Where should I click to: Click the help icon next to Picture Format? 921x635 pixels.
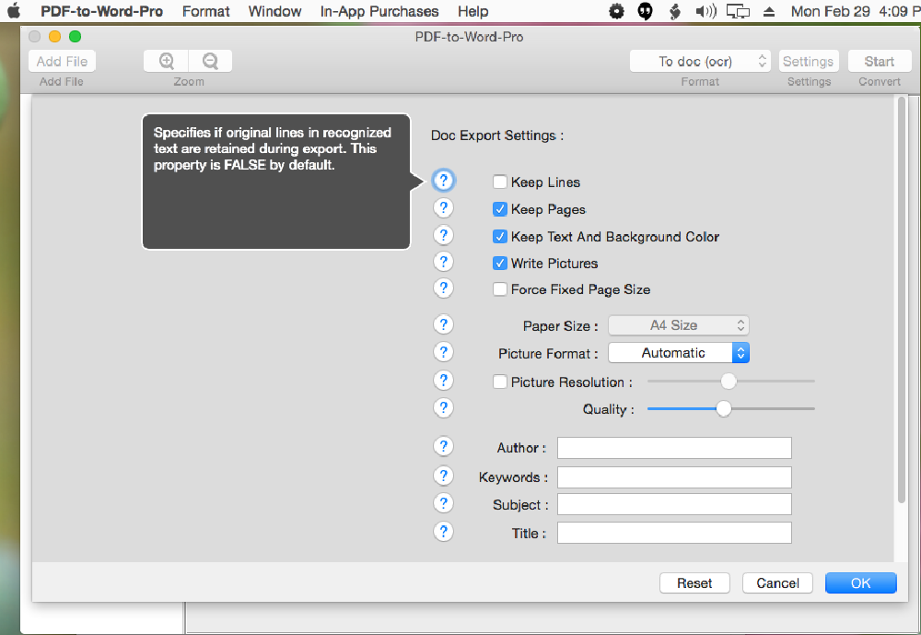pyautogui.click(x=444, y=352)
